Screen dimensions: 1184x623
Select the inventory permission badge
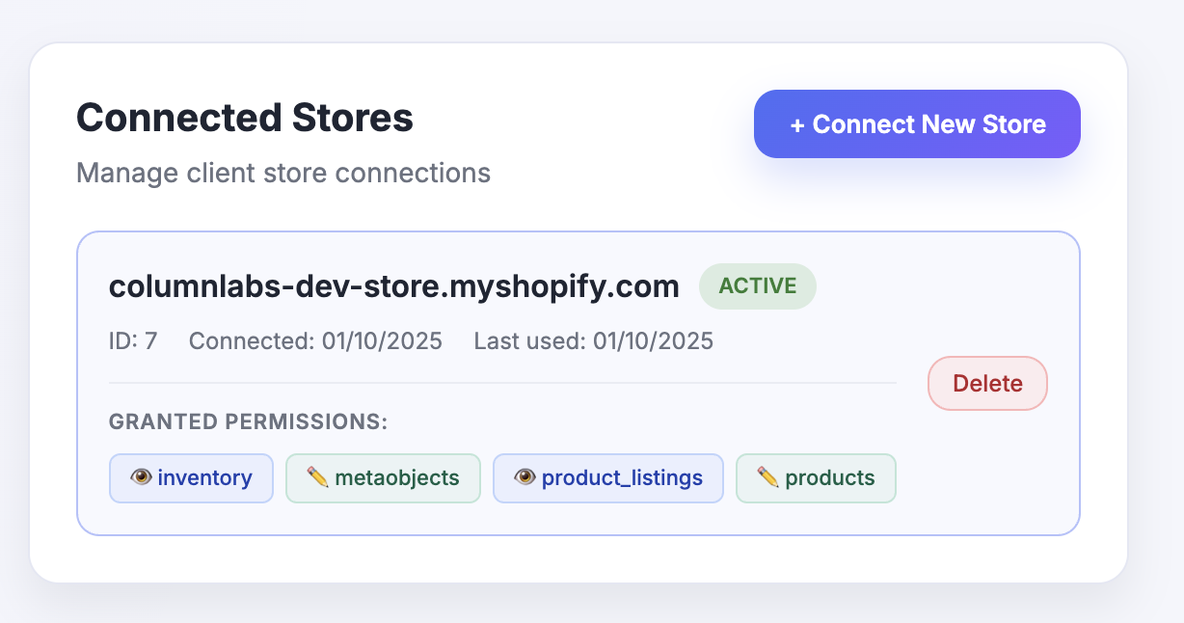tap(191, 477)
